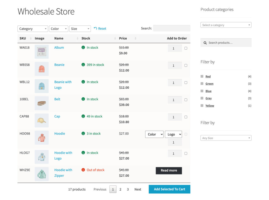The width and height of the screenshot is (269, 200).
Task: Sort products using the Price column arrows
Action: point(136,38)
